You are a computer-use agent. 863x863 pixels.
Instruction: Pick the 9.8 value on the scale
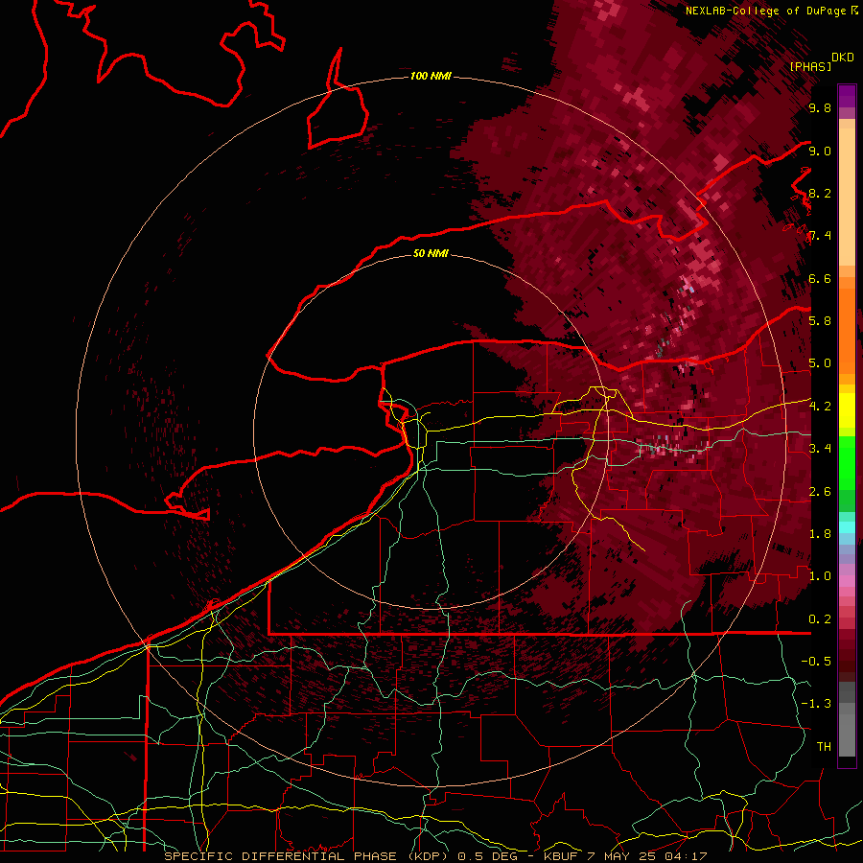click(820, 108)
